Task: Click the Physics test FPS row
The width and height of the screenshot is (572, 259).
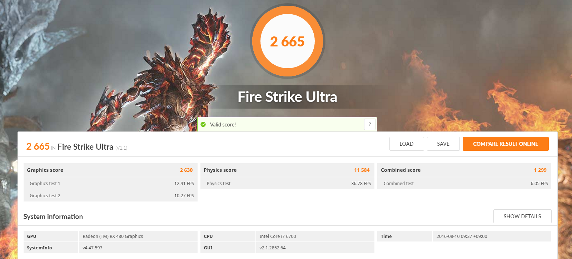Action: coord(287,183)
